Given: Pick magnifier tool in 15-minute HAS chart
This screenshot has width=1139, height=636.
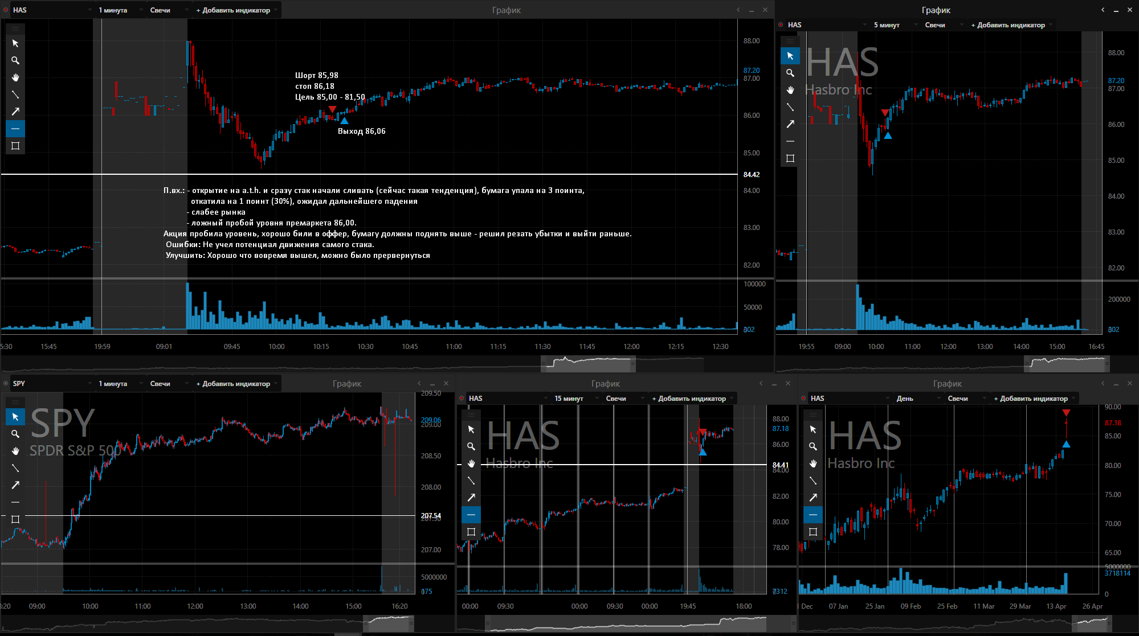Looking at the screenshot, I should [x=471, y=446].
